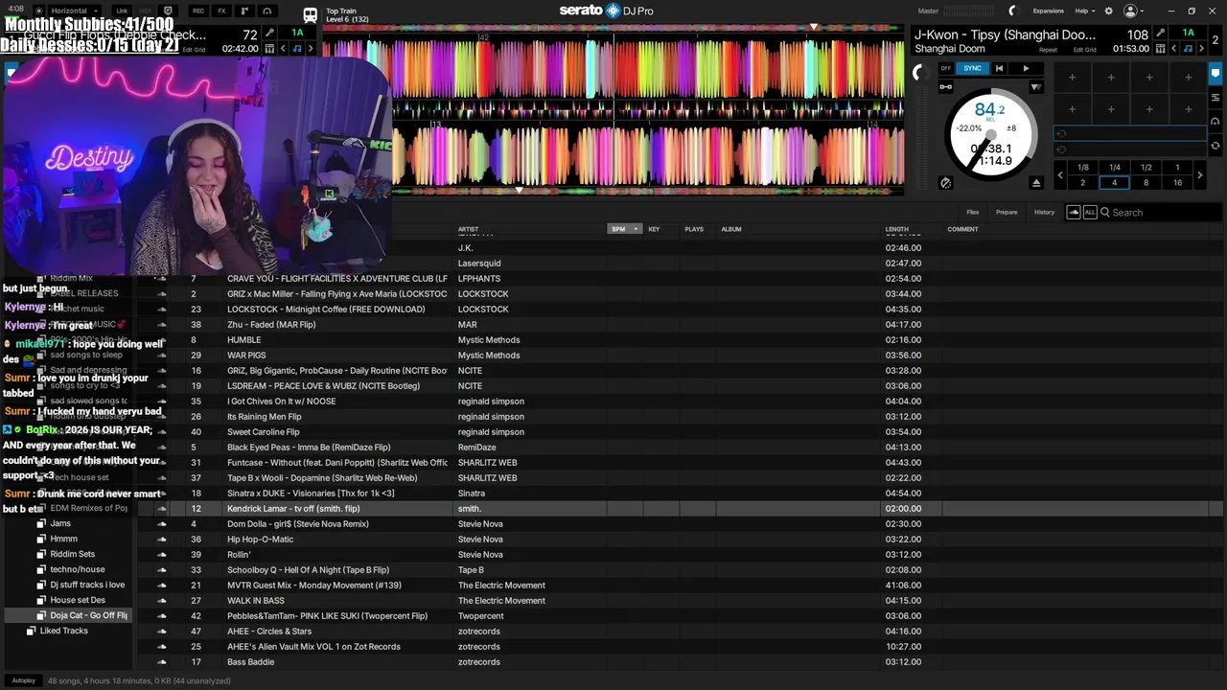The height and width of the screenshot is (690, 1227).
Task: Enable SYNC on the right deck
Action: [x=972, y=68]
